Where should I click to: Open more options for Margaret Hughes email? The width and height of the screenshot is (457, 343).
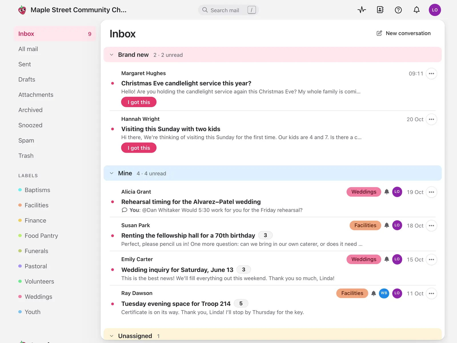point(431,74)
